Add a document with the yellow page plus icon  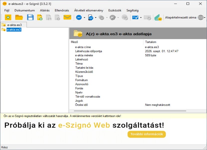point(40,17)
